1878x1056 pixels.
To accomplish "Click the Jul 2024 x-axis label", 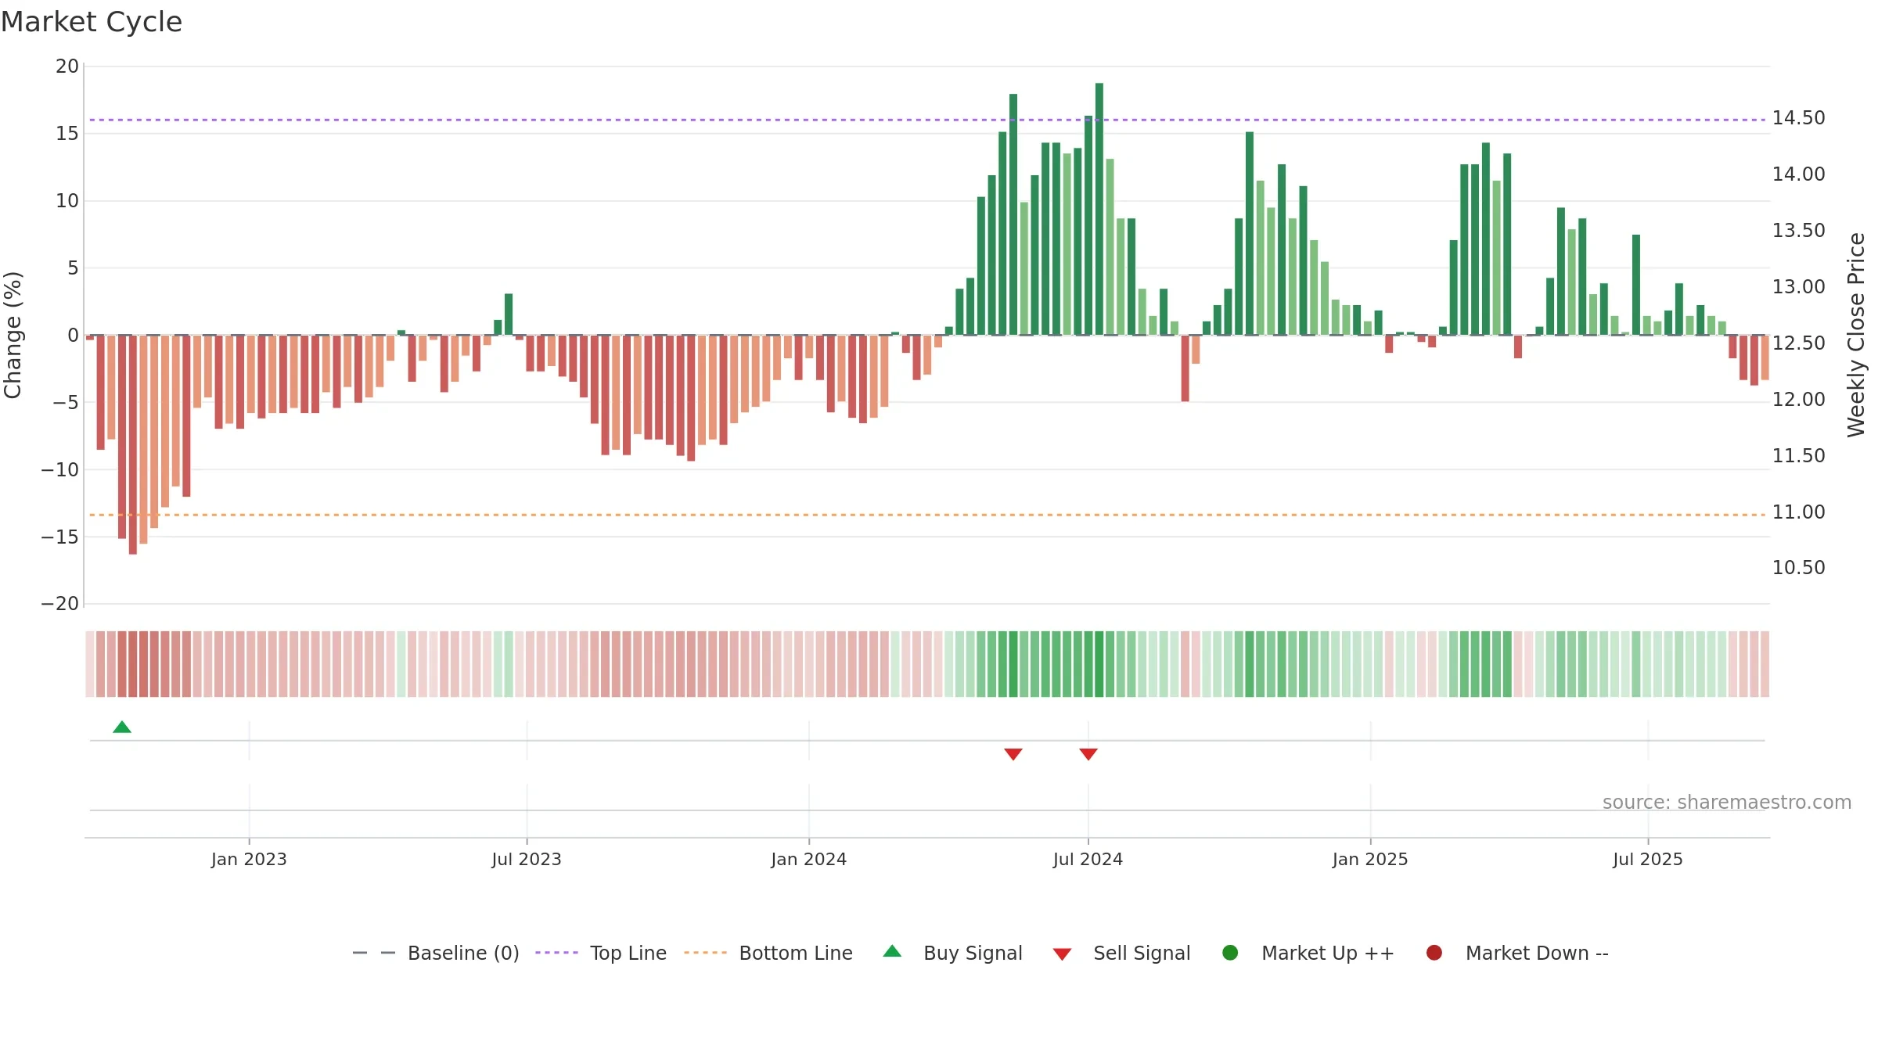I will pos(1088,860).
